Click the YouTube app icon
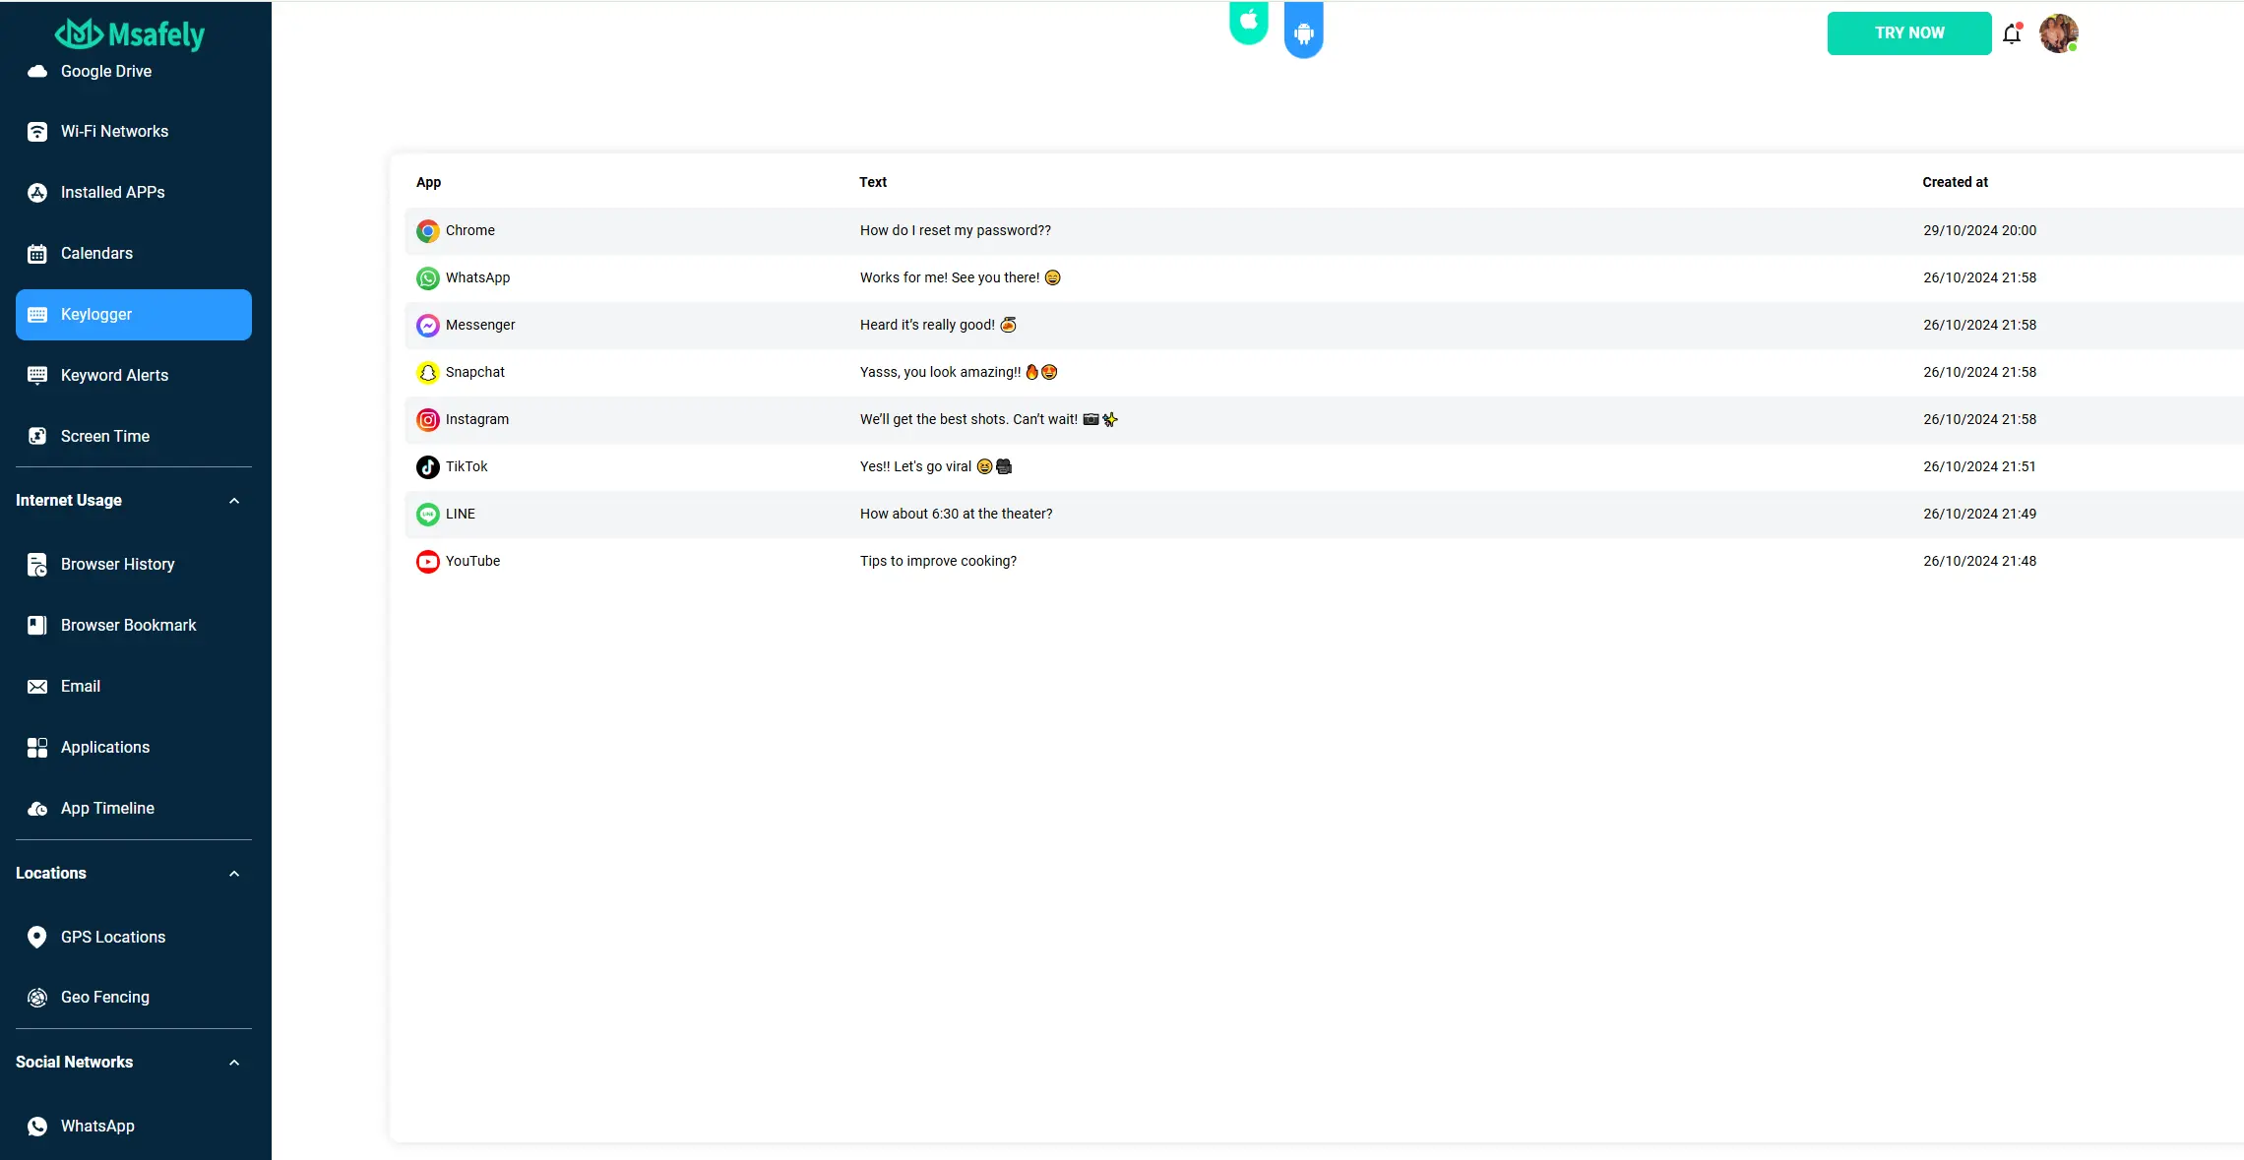 pyautogui.click(x=428, y=562)
